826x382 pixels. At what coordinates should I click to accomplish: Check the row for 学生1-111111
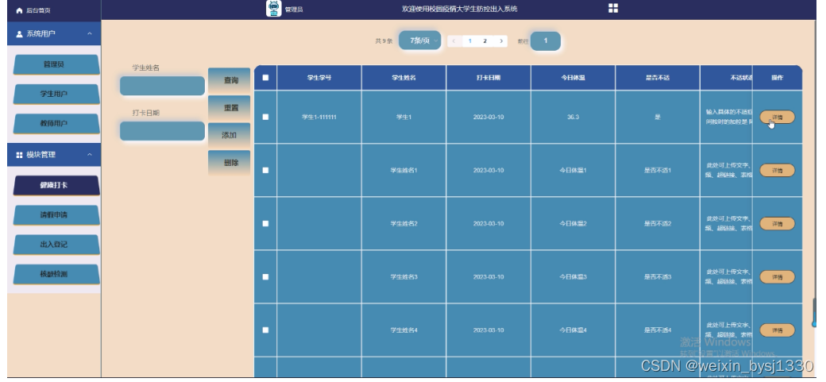[265, 117]
